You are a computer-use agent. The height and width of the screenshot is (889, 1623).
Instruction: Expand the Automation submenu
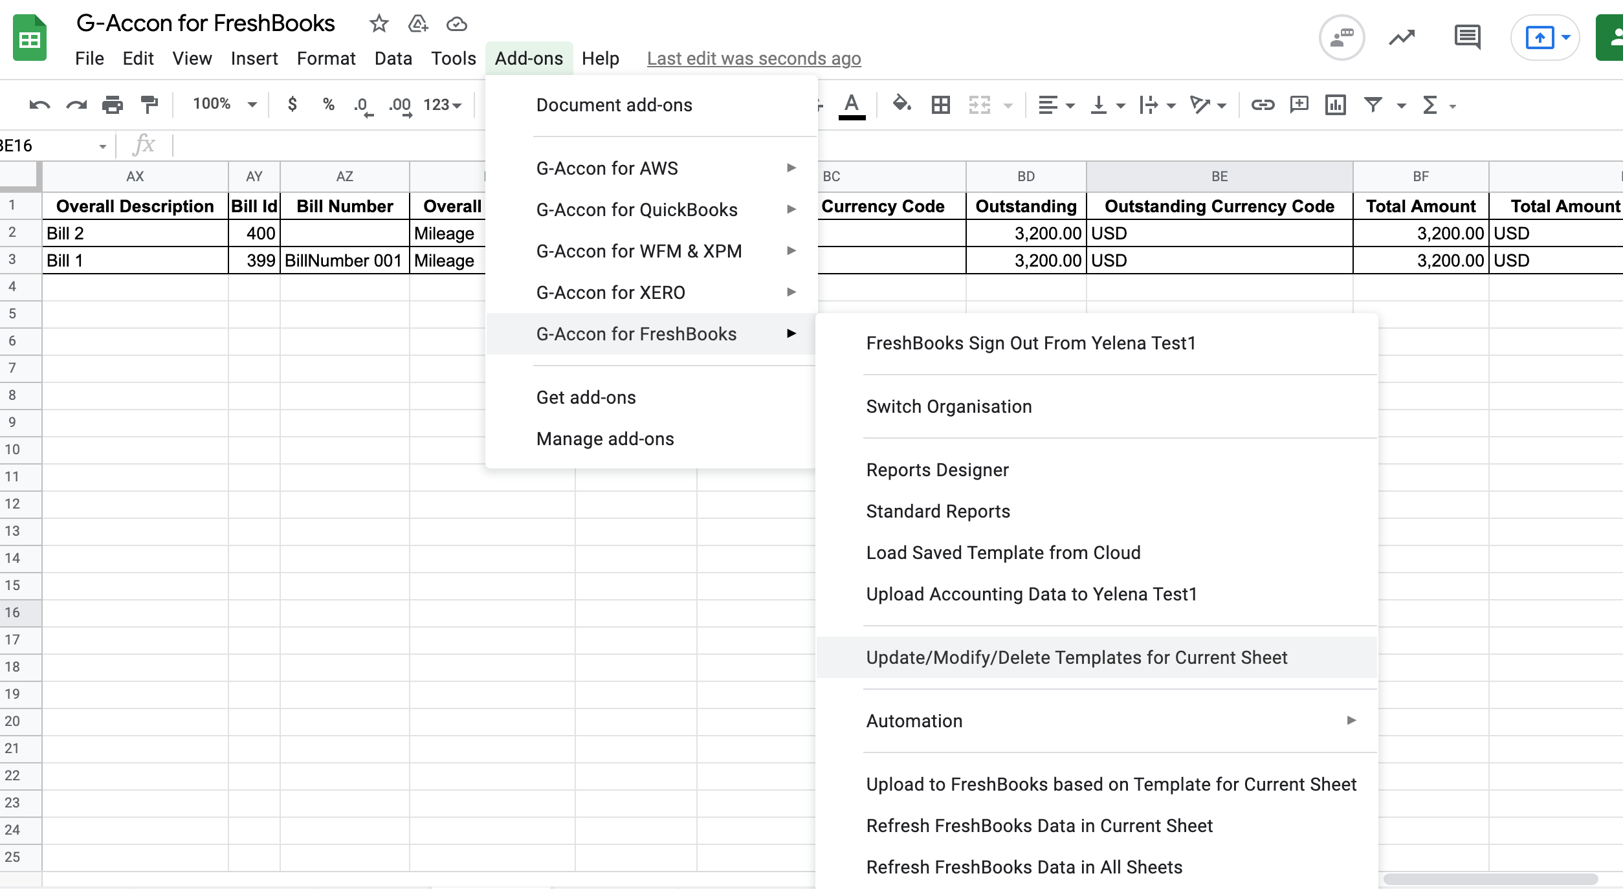1097,721
